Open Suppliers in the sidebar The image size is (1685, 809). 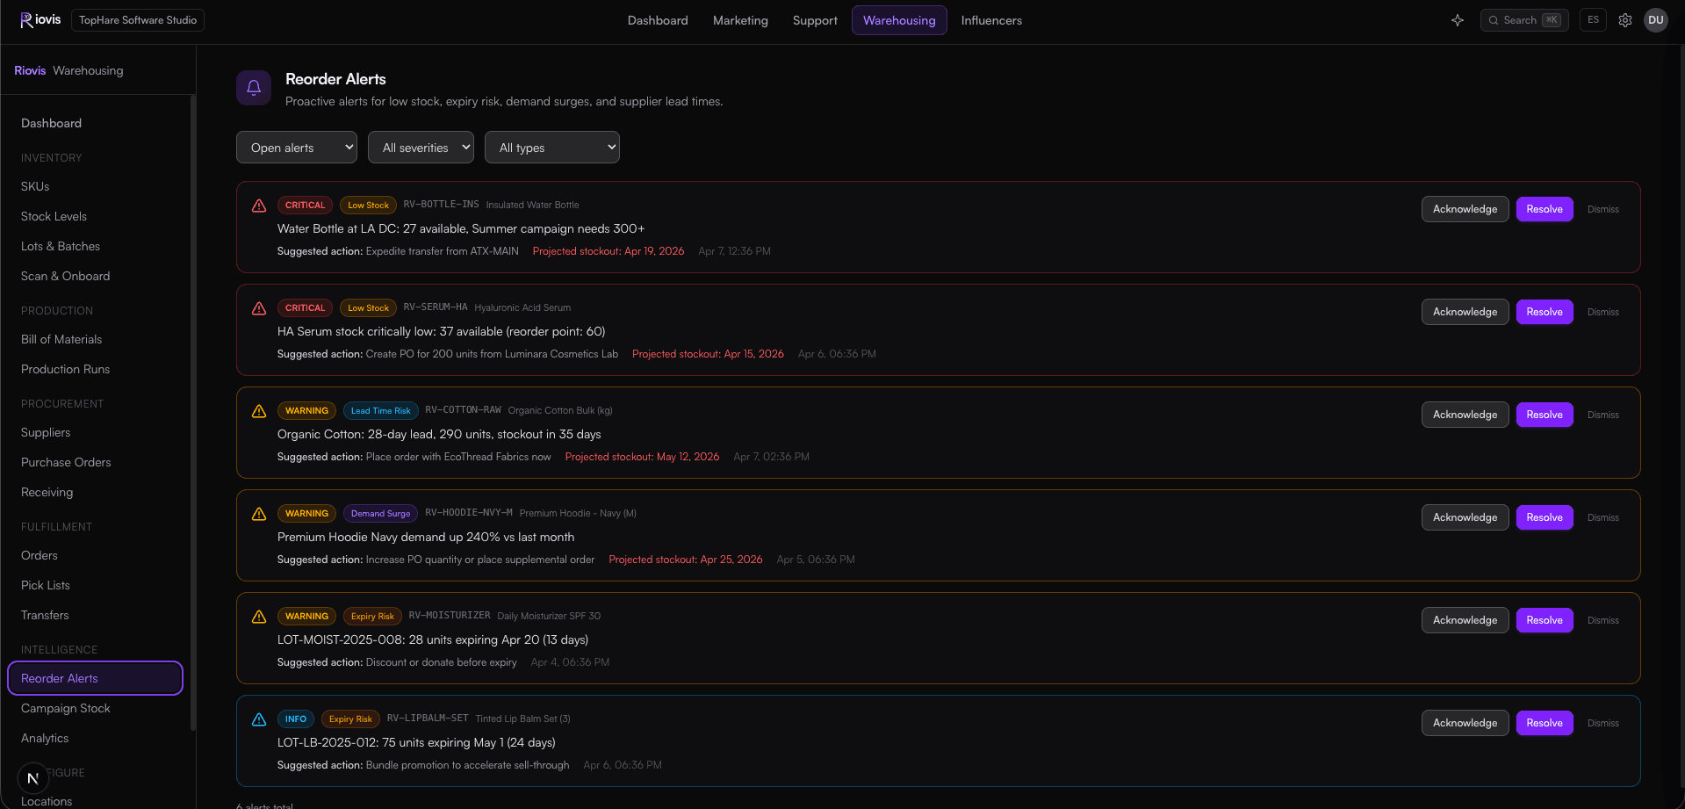tap(96, 433)
